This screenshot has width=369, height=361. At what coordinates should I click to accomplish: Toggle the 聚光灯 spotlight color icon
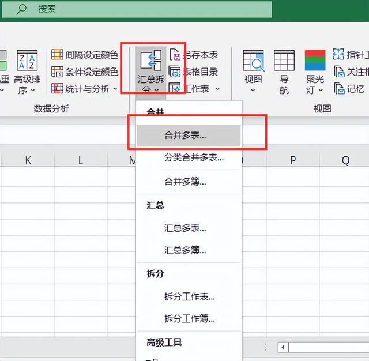(315, 60)
